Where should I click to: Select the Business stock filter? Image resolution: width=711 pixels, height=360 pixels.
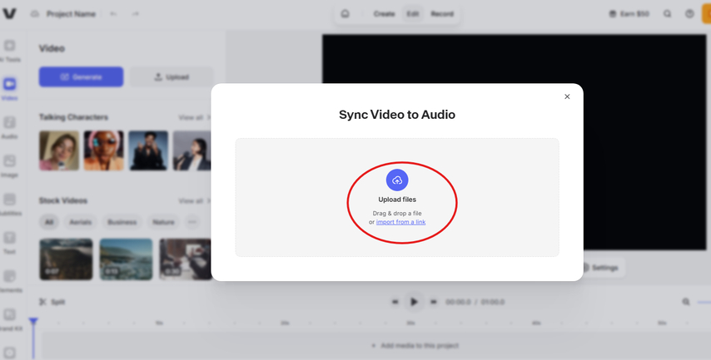[x=122, y=222]
